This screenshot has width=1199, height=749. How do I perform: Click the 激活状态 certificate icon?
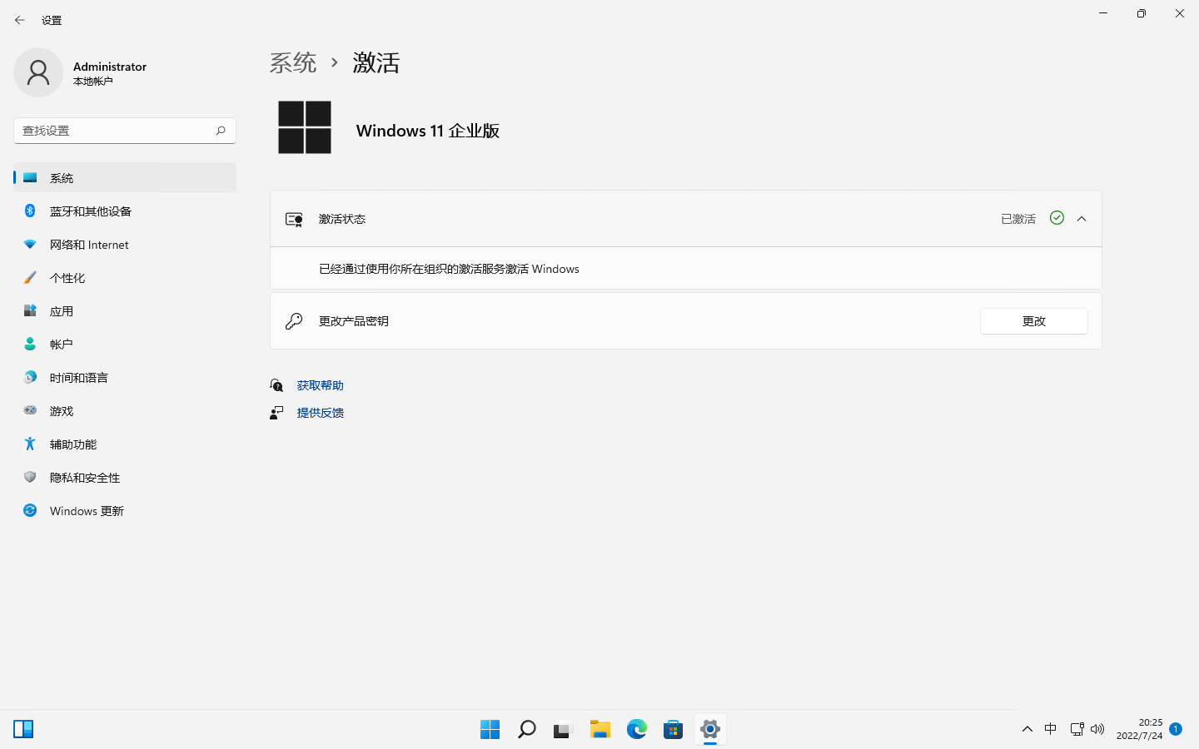[x=294, y=219]
